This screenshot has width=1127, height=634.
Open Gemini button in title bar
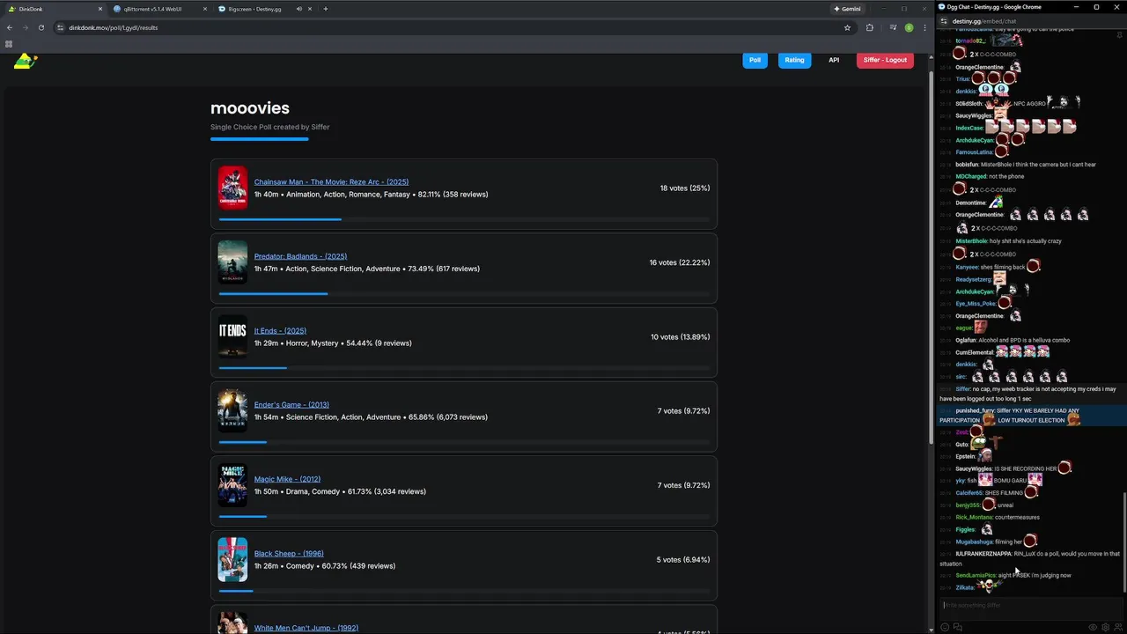848,9
